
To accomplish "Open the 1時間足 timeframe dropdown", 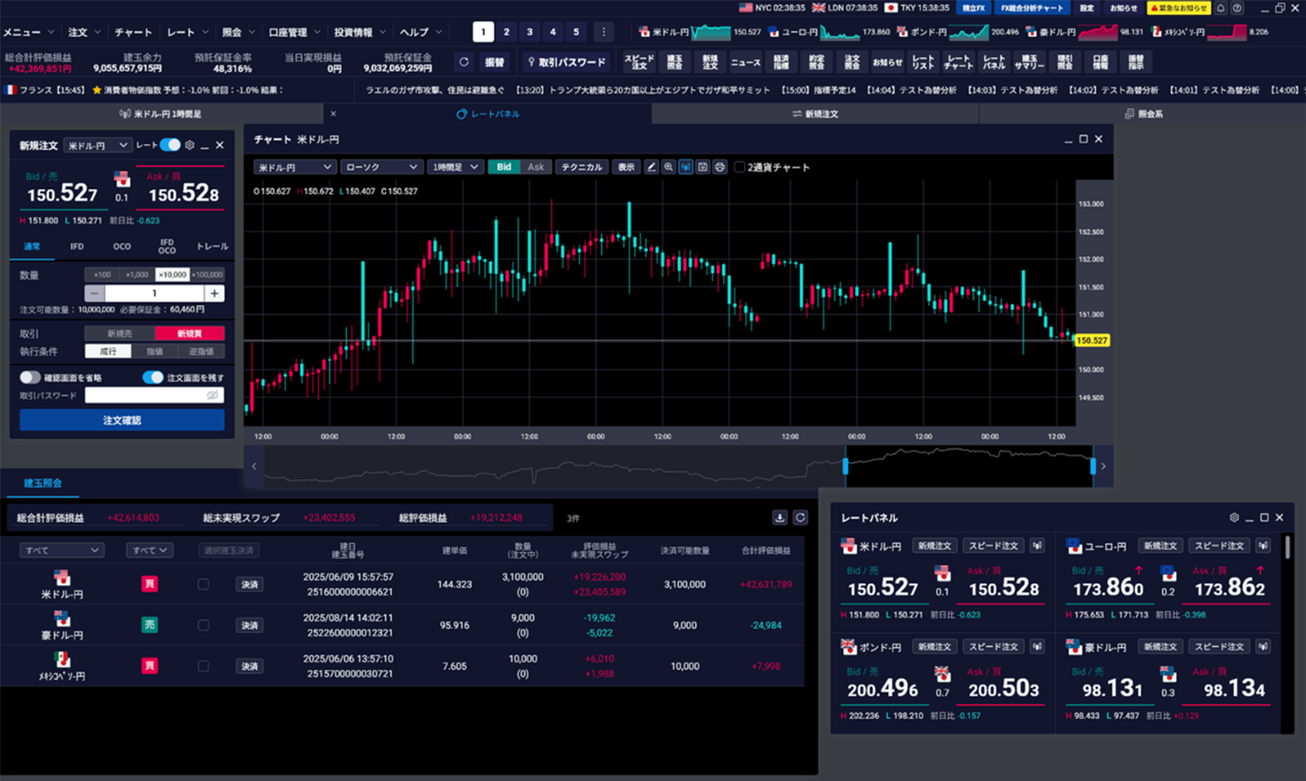I will click(x=455, y=167).
